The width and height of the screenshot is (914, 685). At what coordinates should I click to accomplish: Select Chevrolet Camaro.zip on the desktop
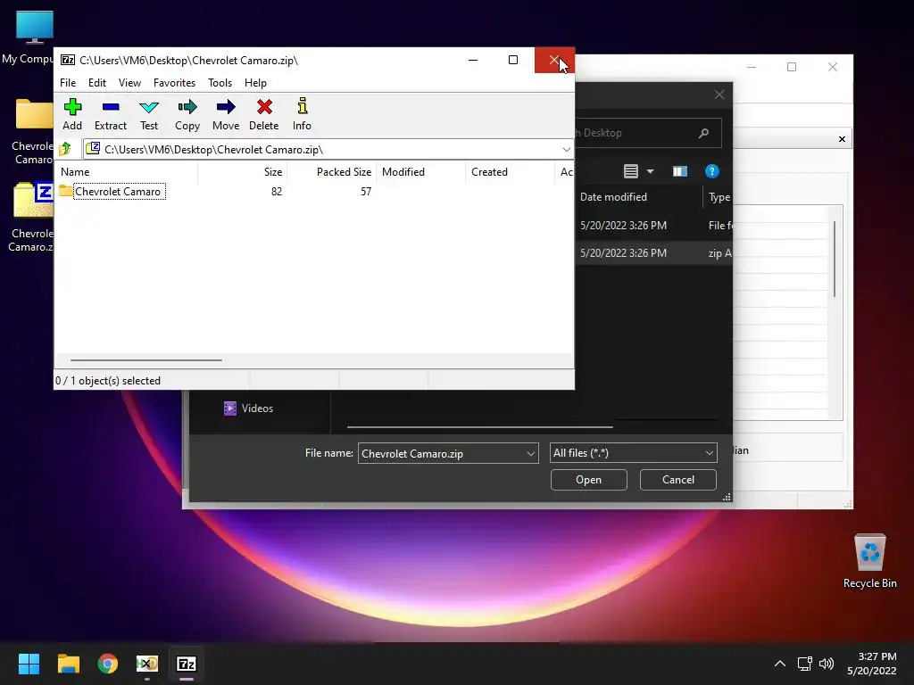33,217
